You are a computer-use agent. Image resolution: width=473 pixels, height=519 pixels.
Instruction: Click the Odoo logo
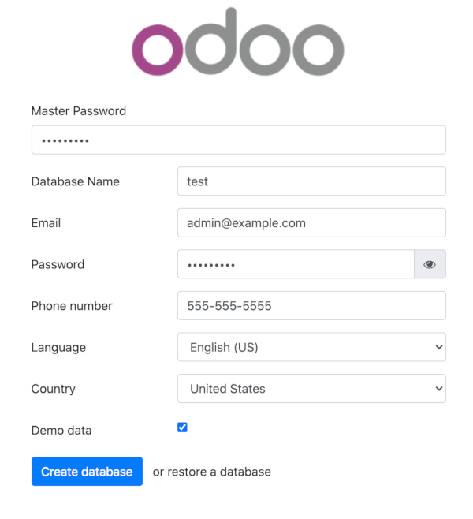click(237, 43)
